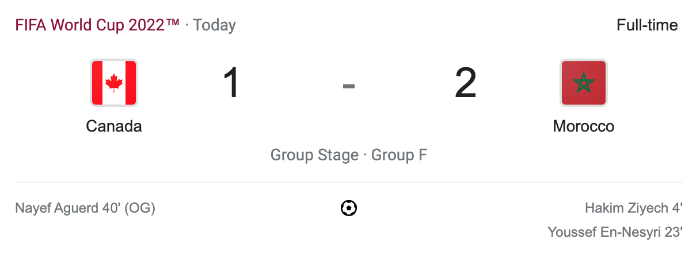Image resolution: width=700 pixels, height=254 pixels.
Task: Click Morocco's score of 2
Action: tap(466, 83)
